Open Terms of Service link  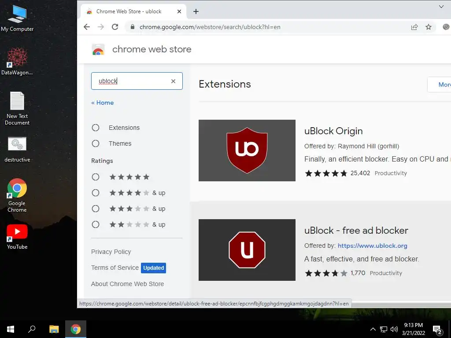[x=115, y=268]
